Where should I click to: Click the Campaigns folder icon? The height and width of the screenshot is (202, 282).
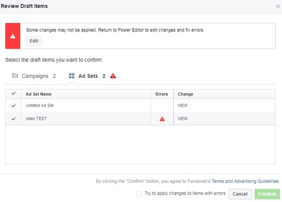coord(15,75)
